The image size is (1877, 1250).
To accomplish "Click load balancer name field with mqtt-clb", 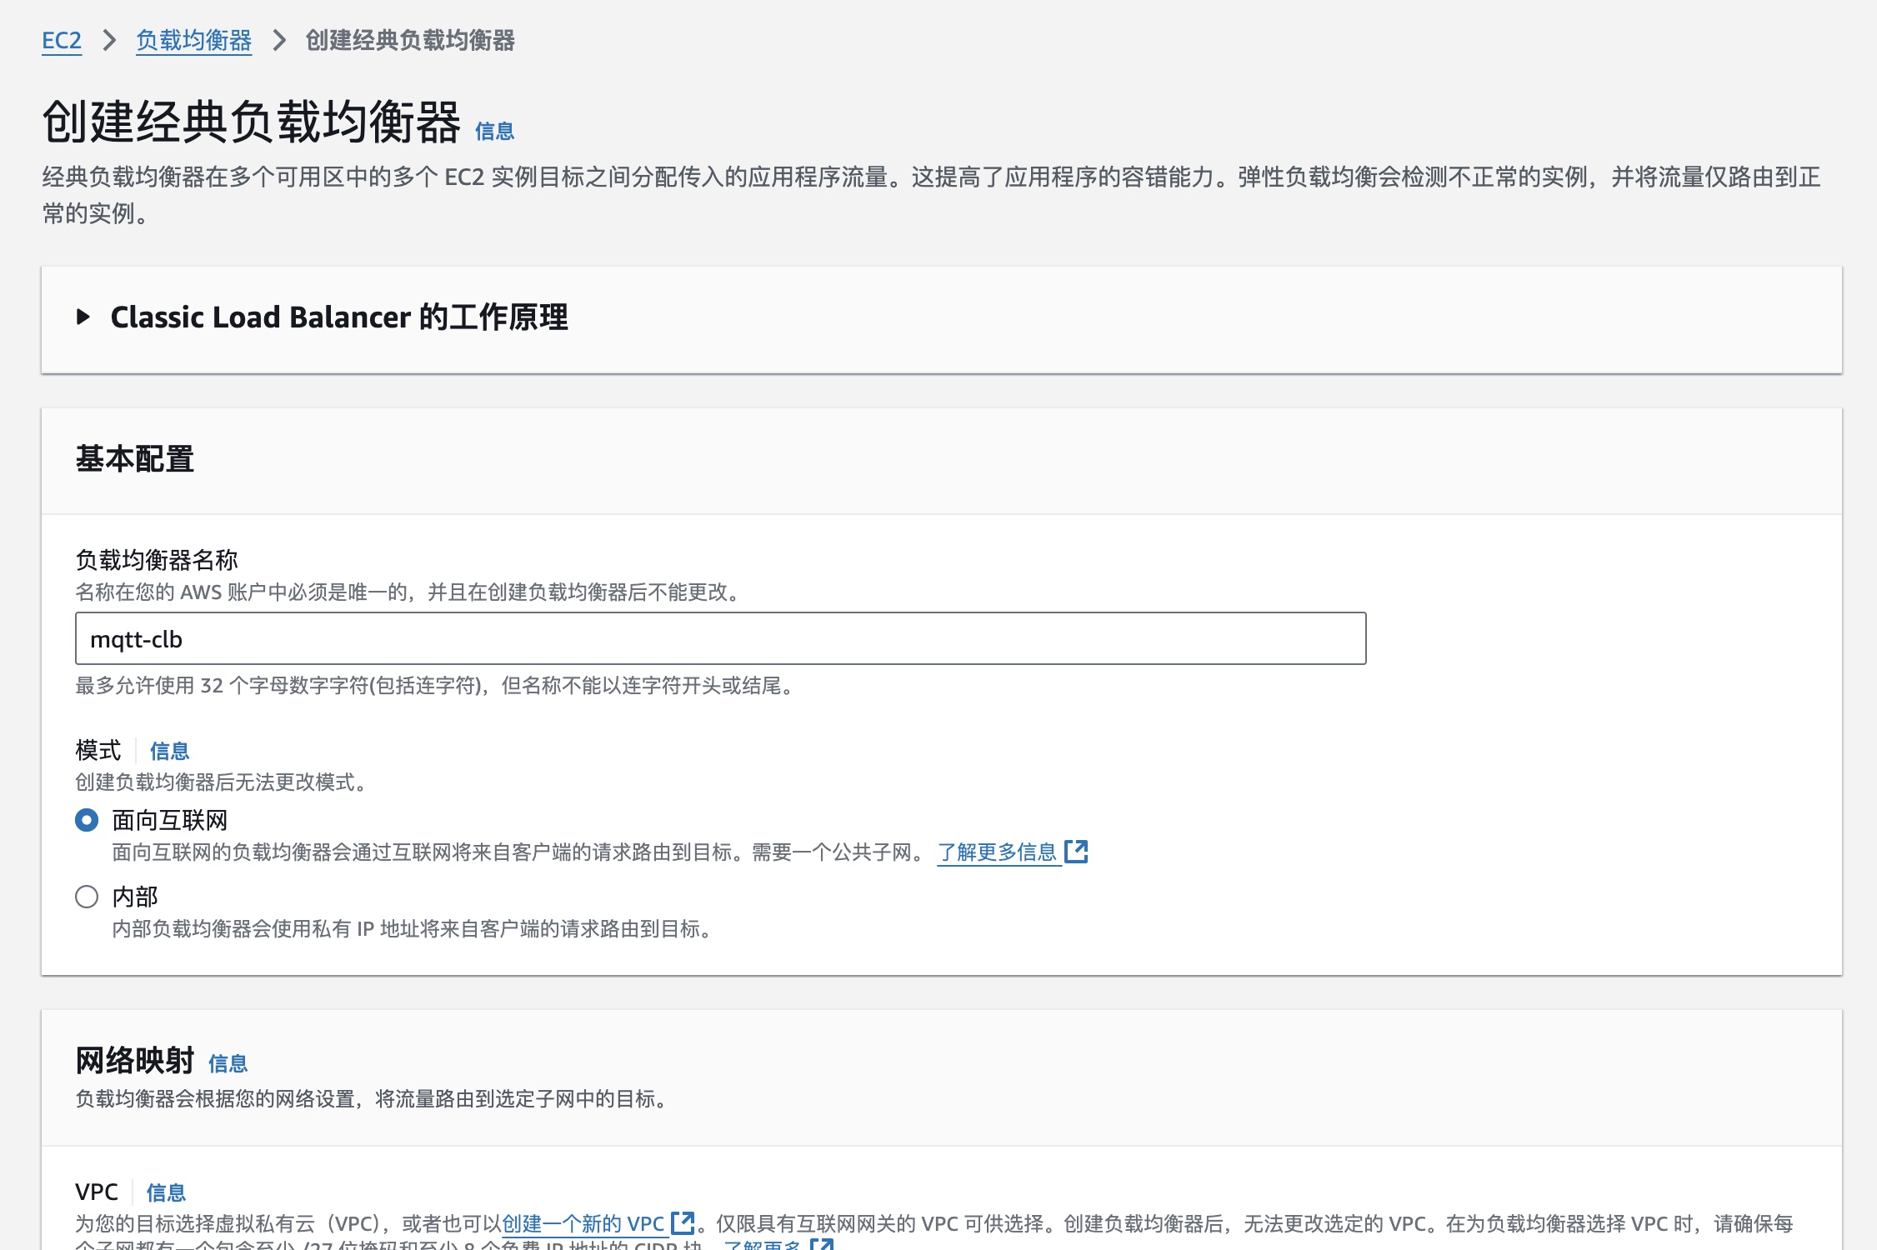I will click(720, 638).
